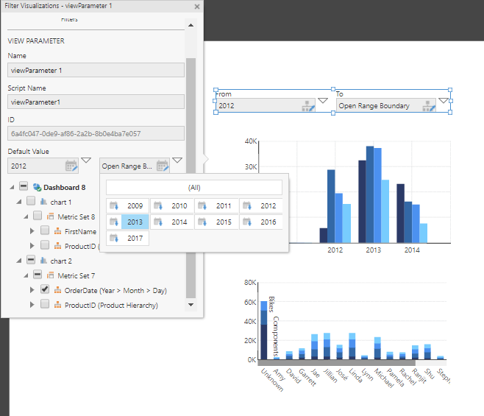Image resolution: width=484 pixels, height=416 pixels.
Task: Click calendar icon beside 2009
Action: 114,205
